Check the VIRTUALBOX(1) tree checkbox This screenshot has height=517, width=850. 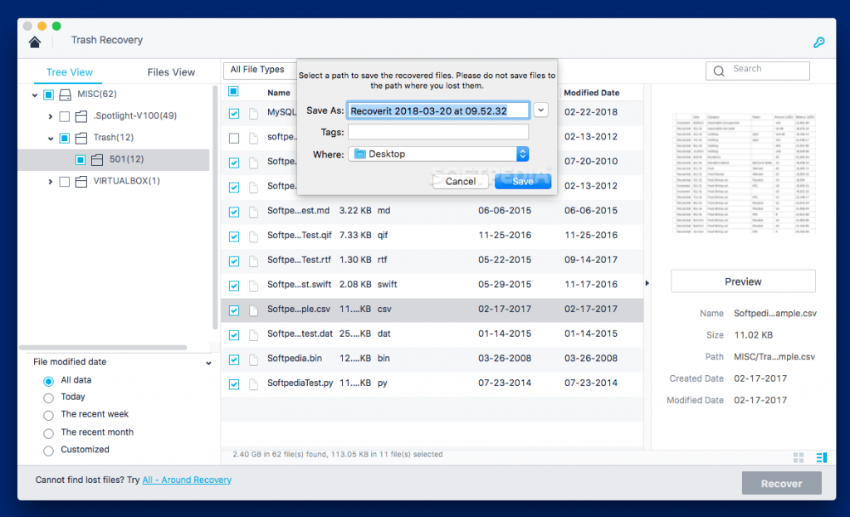[x=65, y=182]
